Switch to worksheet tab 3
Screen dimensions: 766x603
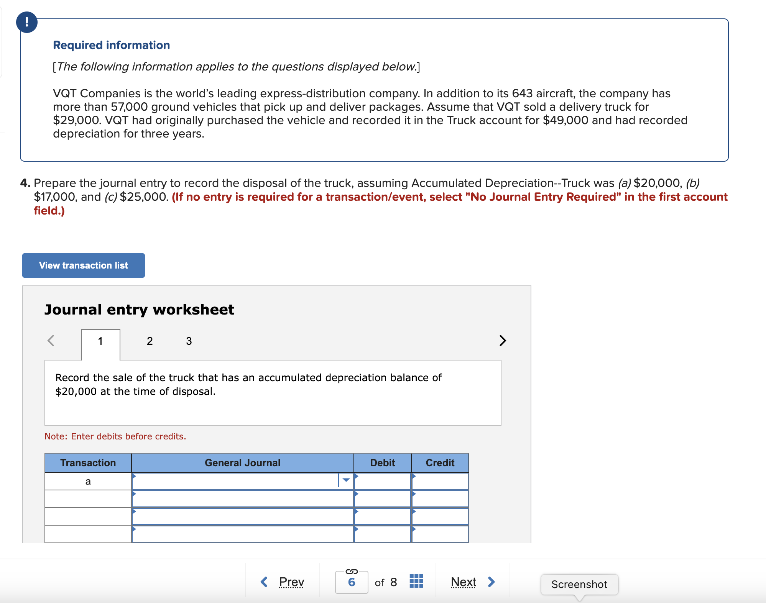coord(189,341)
